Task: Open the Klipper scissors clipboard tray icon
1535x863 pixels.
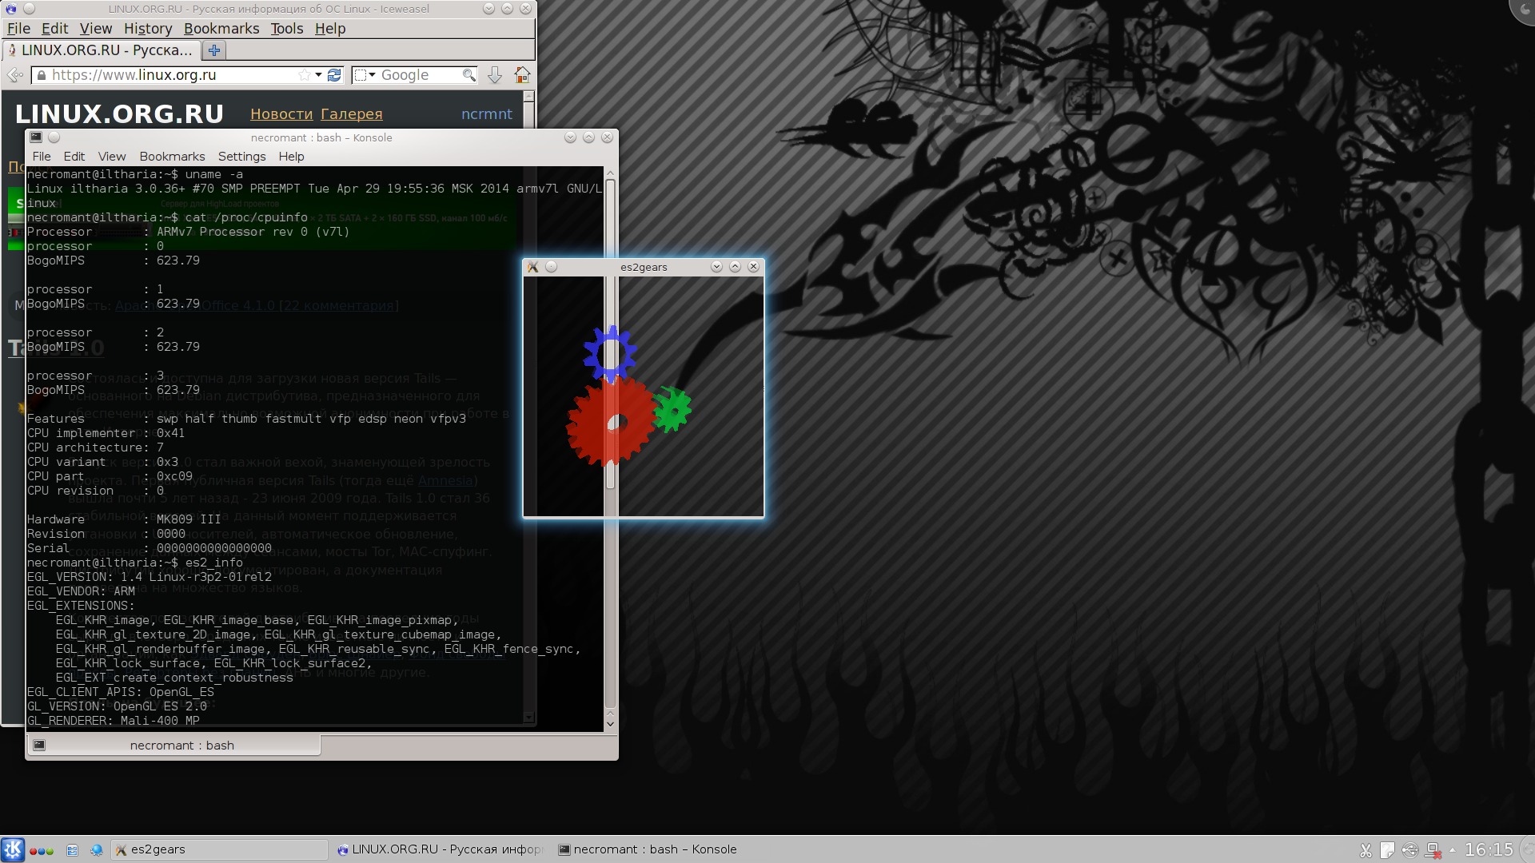Action: [1366, 850]
